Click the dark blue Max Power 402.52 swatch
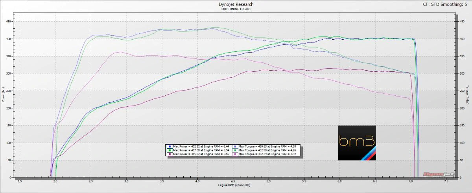 [x=170, y=146]
